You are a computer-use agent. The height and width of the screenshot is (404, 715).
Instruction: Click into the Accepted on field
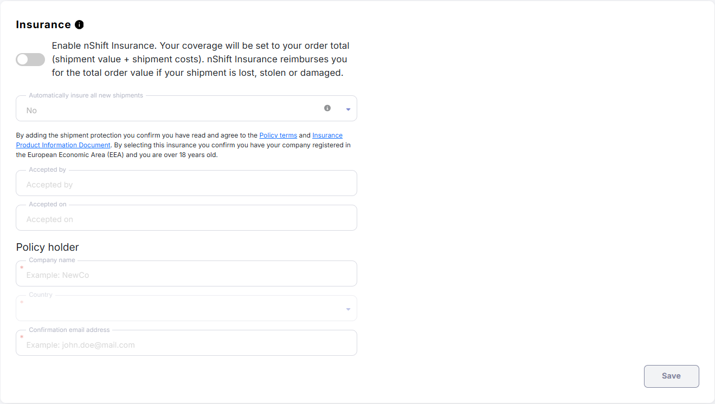click(186, 219)
